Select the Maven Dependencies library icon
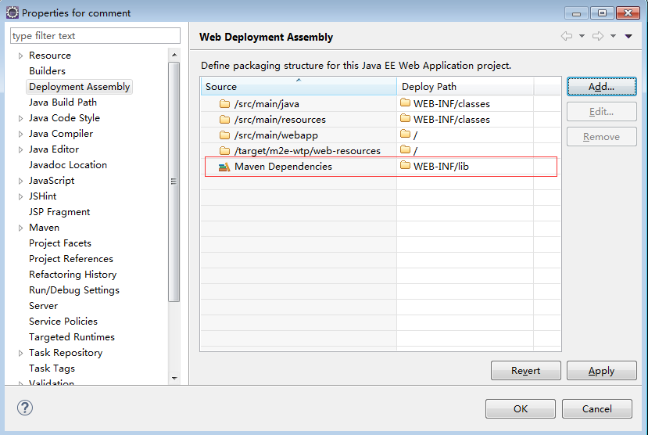 tap(224, 167)
